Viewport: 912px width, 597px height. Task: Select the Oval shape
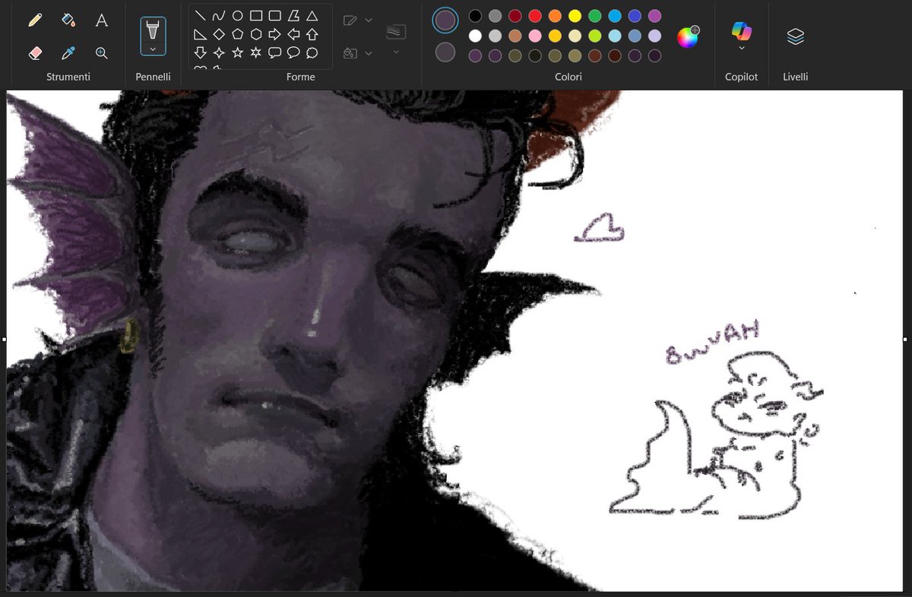tap(238, 15)
